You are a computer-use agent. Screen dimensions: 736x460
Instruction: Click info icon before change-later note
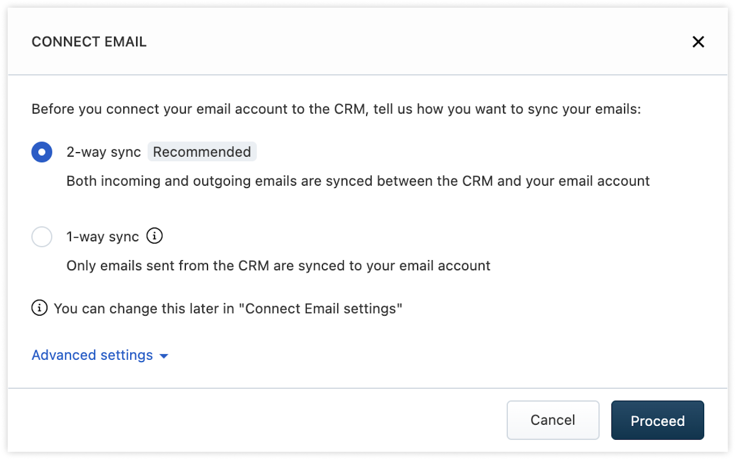coord(40,308)
